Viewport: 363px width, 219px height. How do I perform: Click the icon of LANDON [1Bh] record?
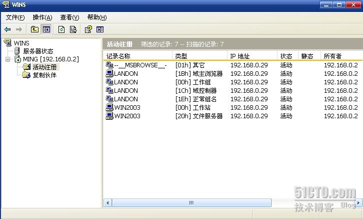pos(109,73)
